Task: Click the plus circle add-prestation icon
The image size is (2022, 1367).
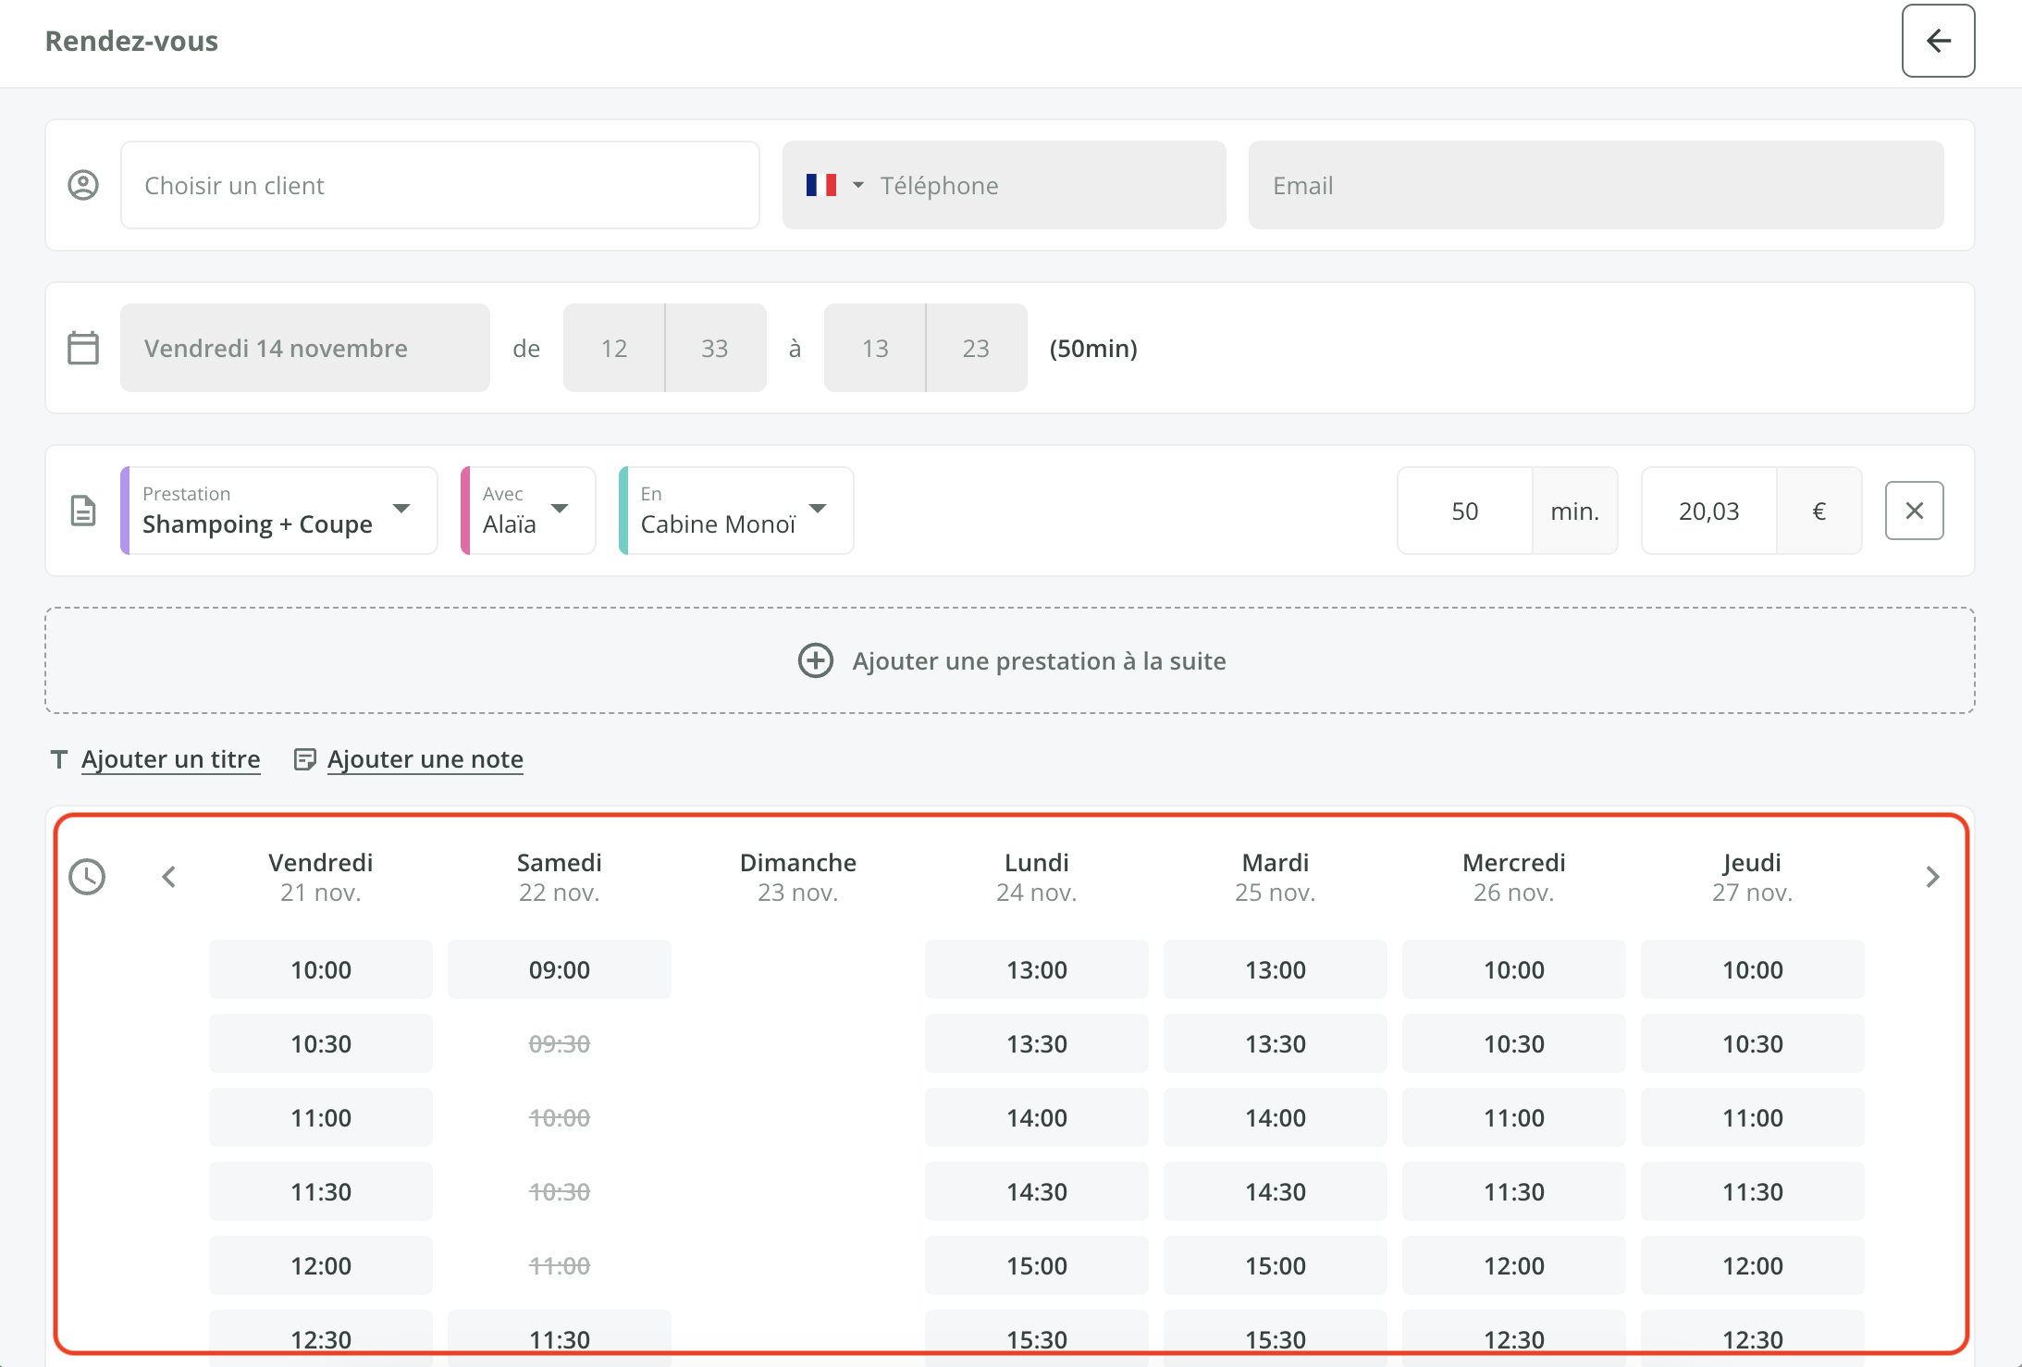Action: point(815,660)
